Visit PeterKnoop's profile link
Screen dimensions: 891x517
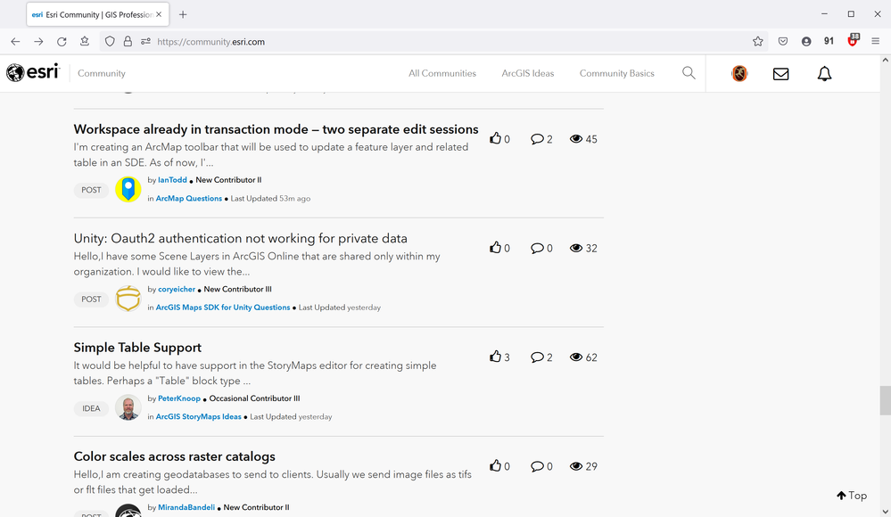pyautogui.click(x=179, y=398)
